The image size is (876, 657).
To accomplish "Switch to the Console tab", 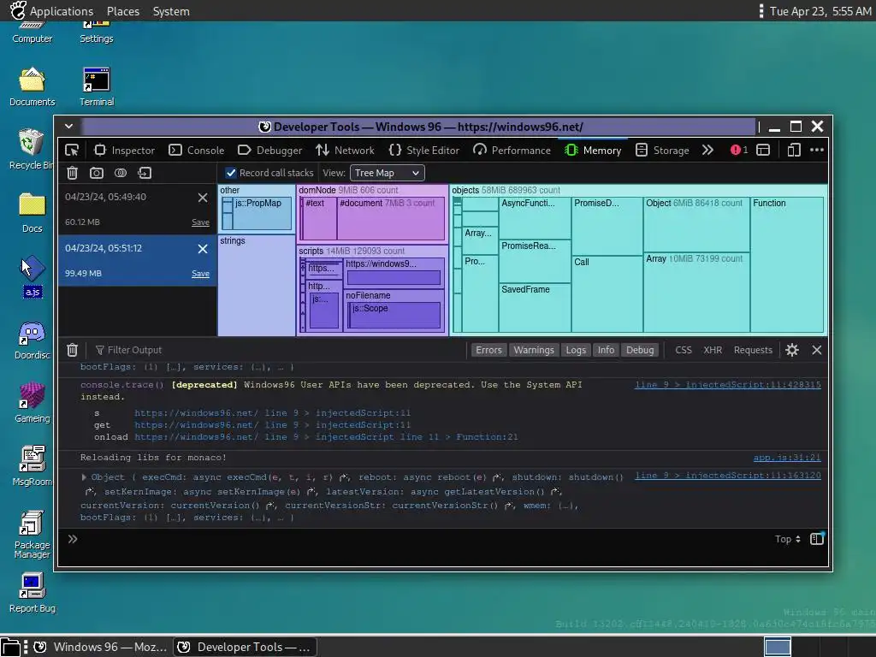I will pyautogui.click(x=197, y=151).
